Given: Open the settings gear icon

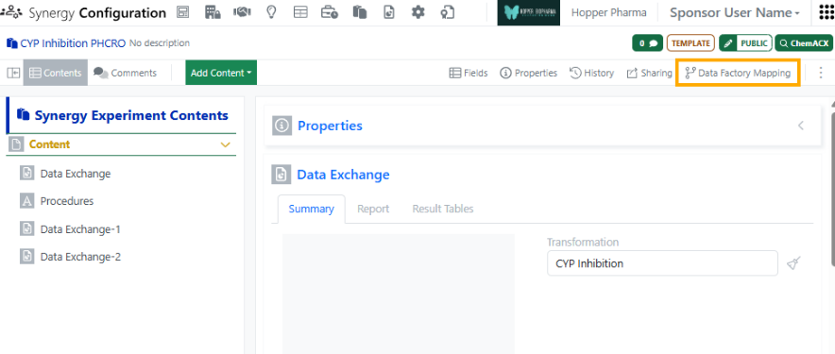Looking at the screenshot, I should 418,12.
